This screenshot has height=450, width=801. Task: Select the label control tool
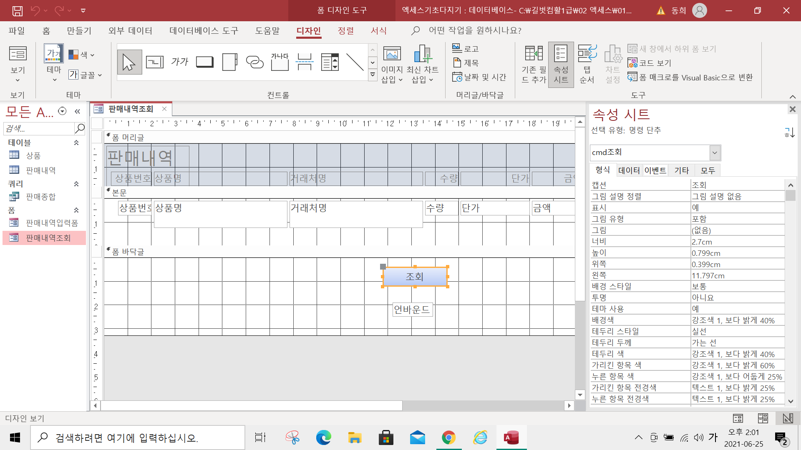(x=179, y=62)
